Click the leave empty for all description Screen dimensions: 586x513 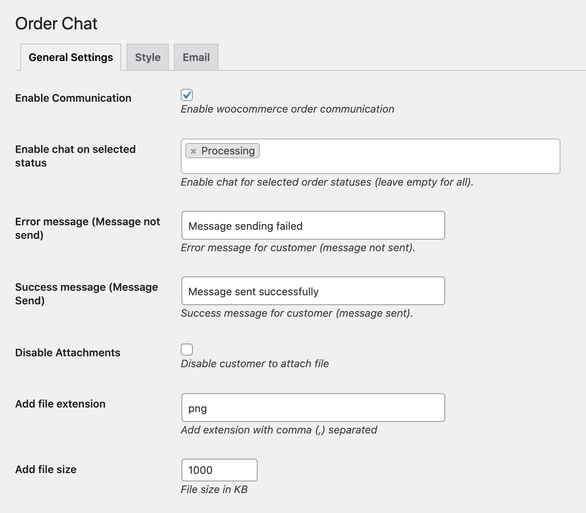(327, 182)
